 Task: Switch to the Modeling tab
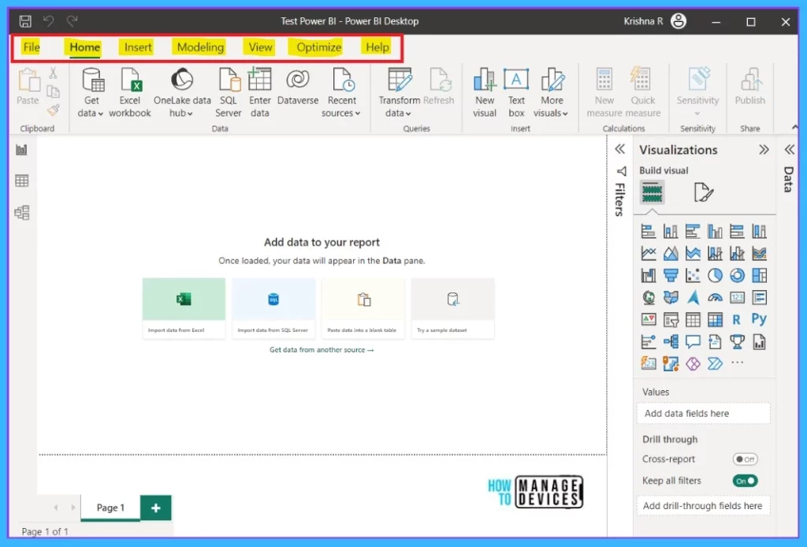tap(200, 47)
